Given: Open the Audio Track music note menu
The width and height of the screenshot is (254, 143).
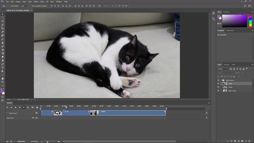Looking at the screenshot, I should [37, 118].
